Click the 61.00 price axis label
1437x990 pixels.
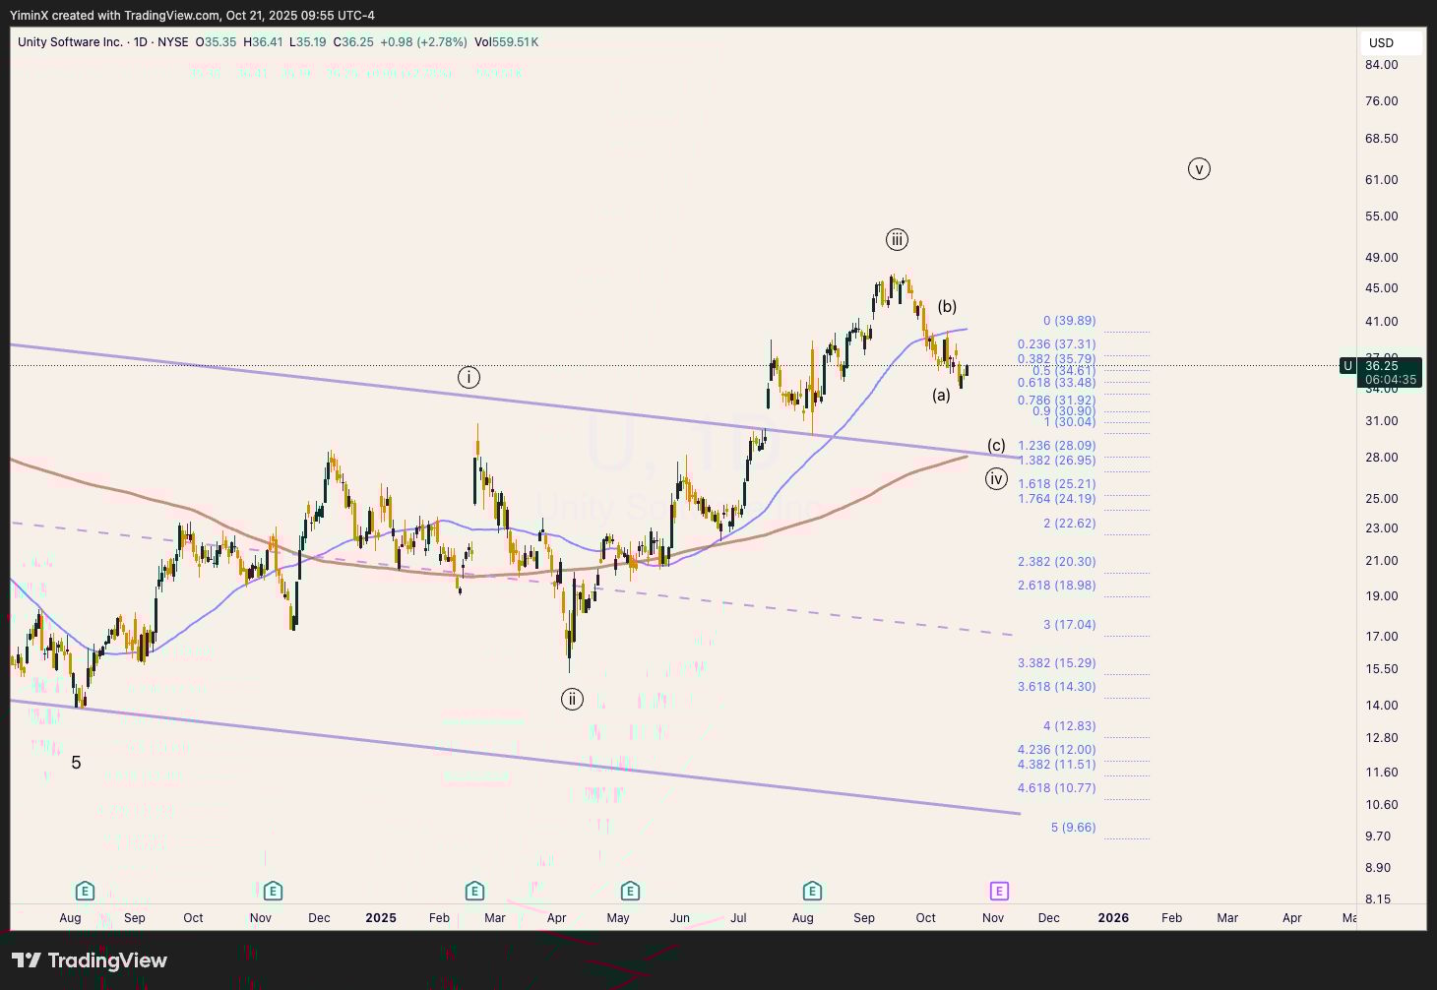click(1382, 180)
